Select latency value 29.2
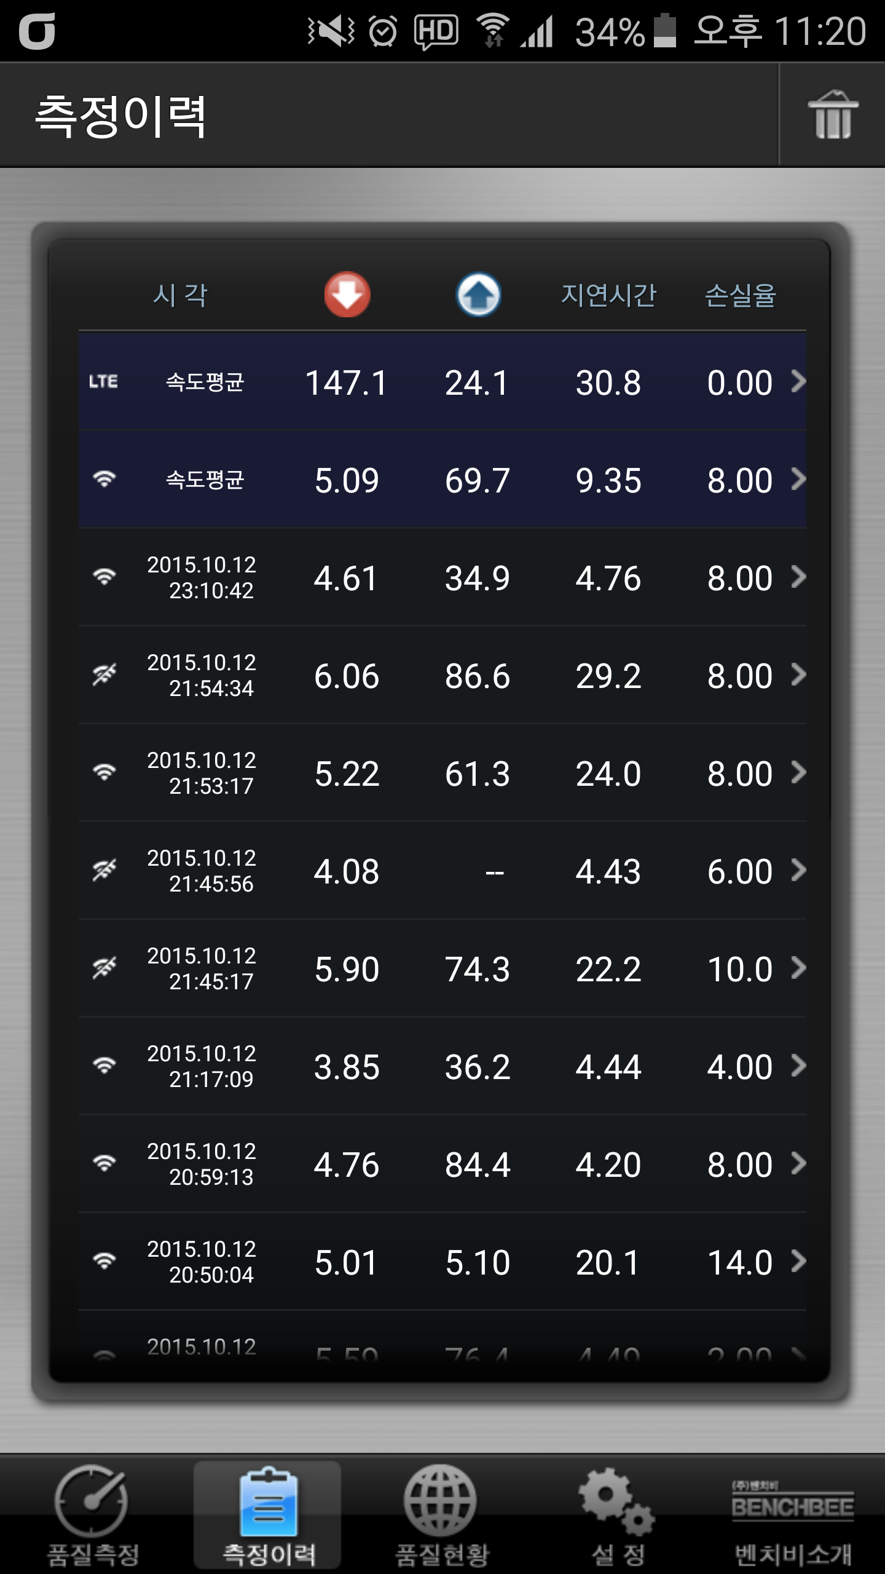Image resolution: width=885 pixels, height=1574 pixels. [x=608, y=676]
